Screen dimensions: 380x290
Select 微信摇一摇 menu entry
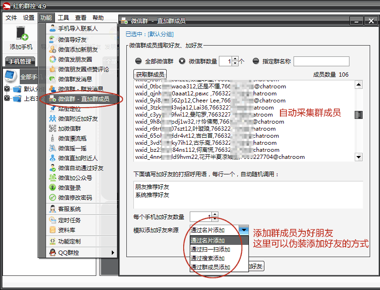(x=81, y=148)
